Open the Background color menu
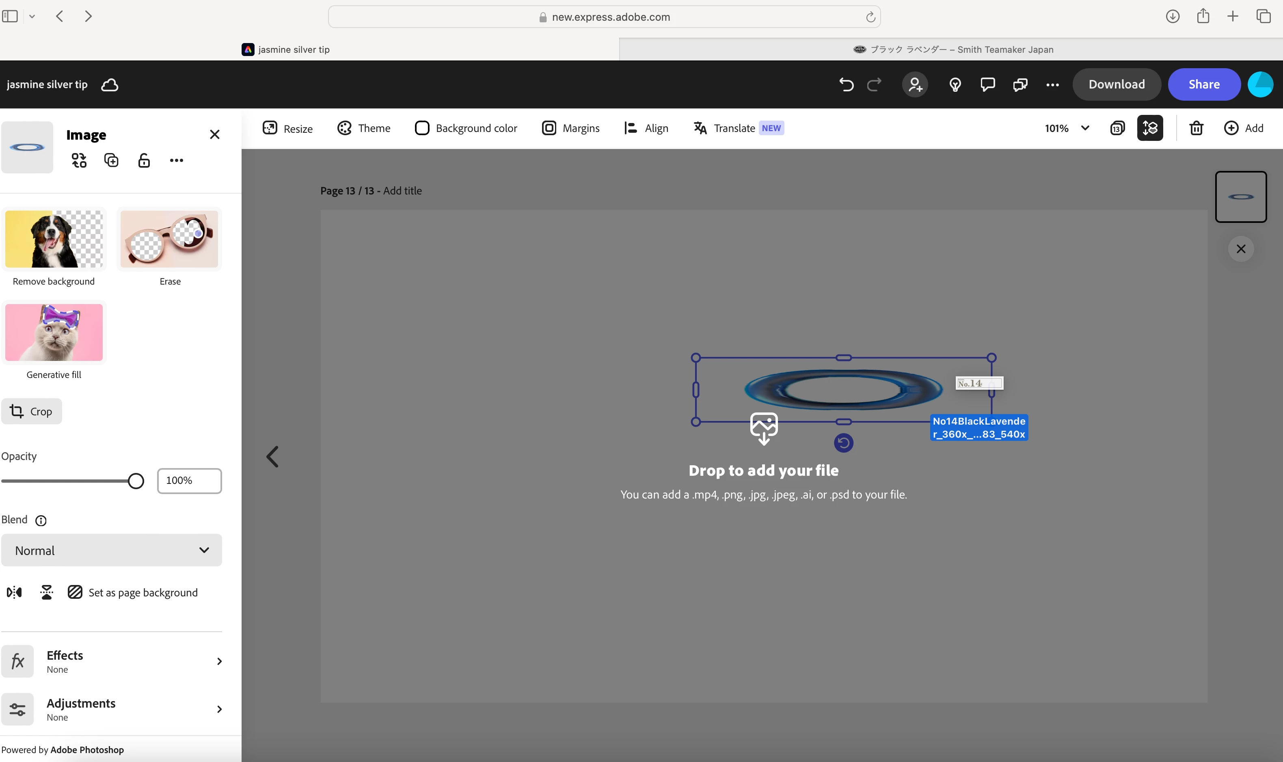Viewport: 1283px width, 762px height. [x=466, y=128]
